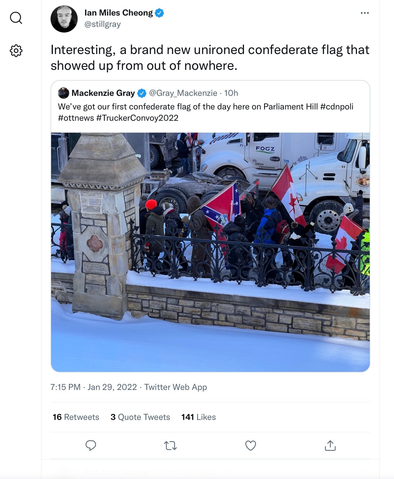Enlarge the Parliament Hill protest photo

tap(210, 252)
